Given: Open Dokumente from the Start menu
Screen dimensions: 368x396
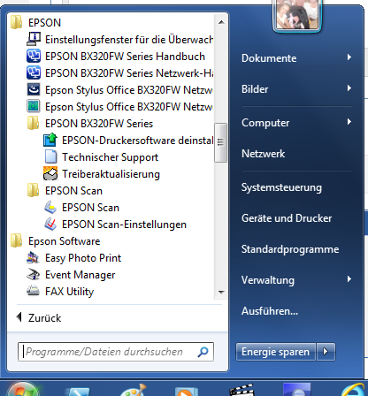Looking at the screenshot, I should point(269,58).
